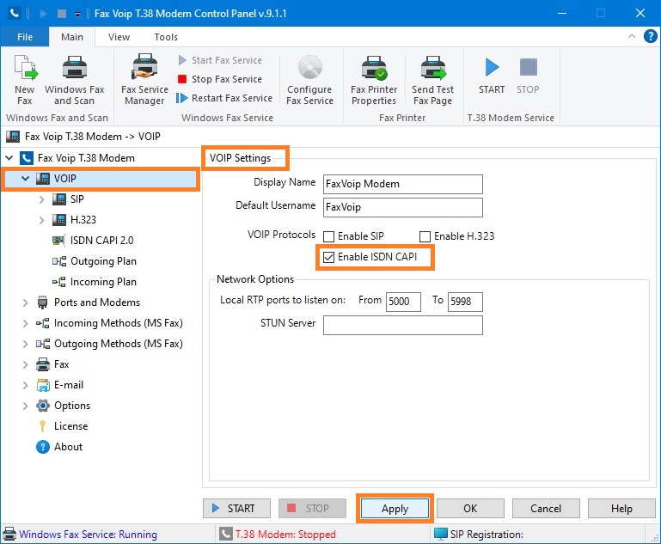Click the RTP To port field
The width and height of the screenshot is (661, 544).
(x=465, y=302)
